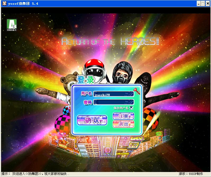Quit using the 退出 button
Screen dimensions: 211x177
click(123, 124)
